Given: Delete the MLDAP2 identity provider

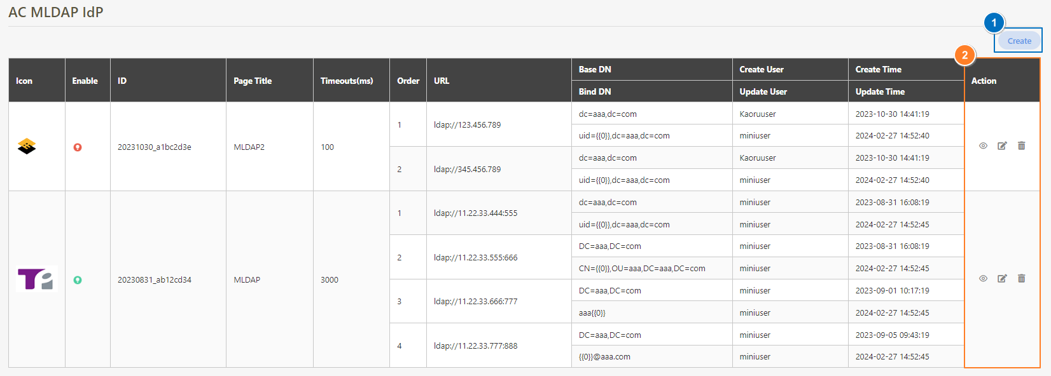Looking at the screenshot, I should (1021, 146).
